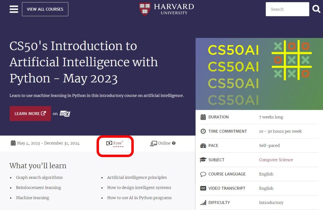Click the search magnifier icon

(x=316, y=9)
